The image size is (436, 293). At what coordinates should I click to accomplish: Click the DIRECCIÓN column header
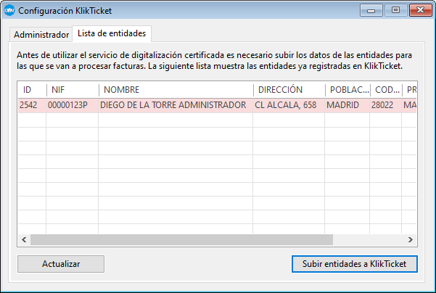click(288, 90)
